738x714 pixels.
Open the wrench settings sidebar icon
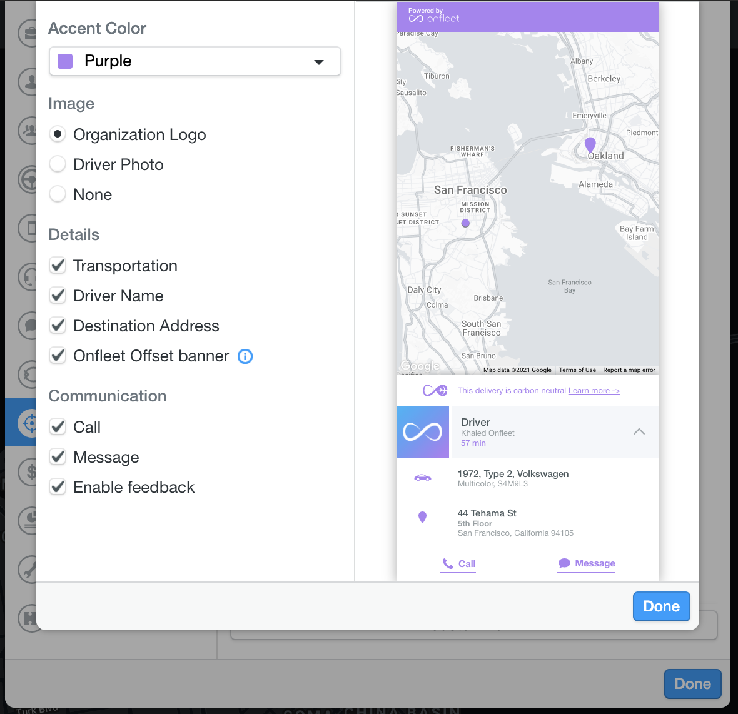point(28,570)
